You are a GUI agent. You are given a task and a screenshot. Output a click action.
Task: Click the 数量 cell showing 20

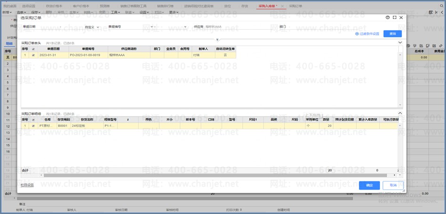(326, 126)
